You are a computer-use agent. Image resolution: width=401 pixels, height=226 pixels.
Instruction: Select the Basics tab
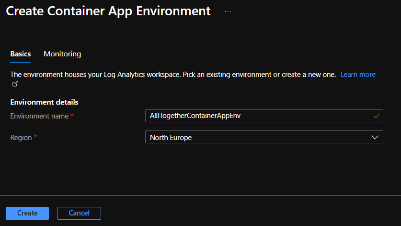point(21,54)
